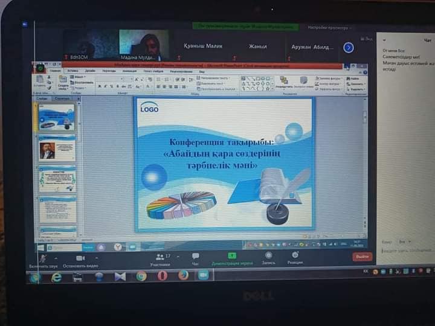Open the chat recipient dropdown
This screenshot has height=326, width=435.
(402, 241)
